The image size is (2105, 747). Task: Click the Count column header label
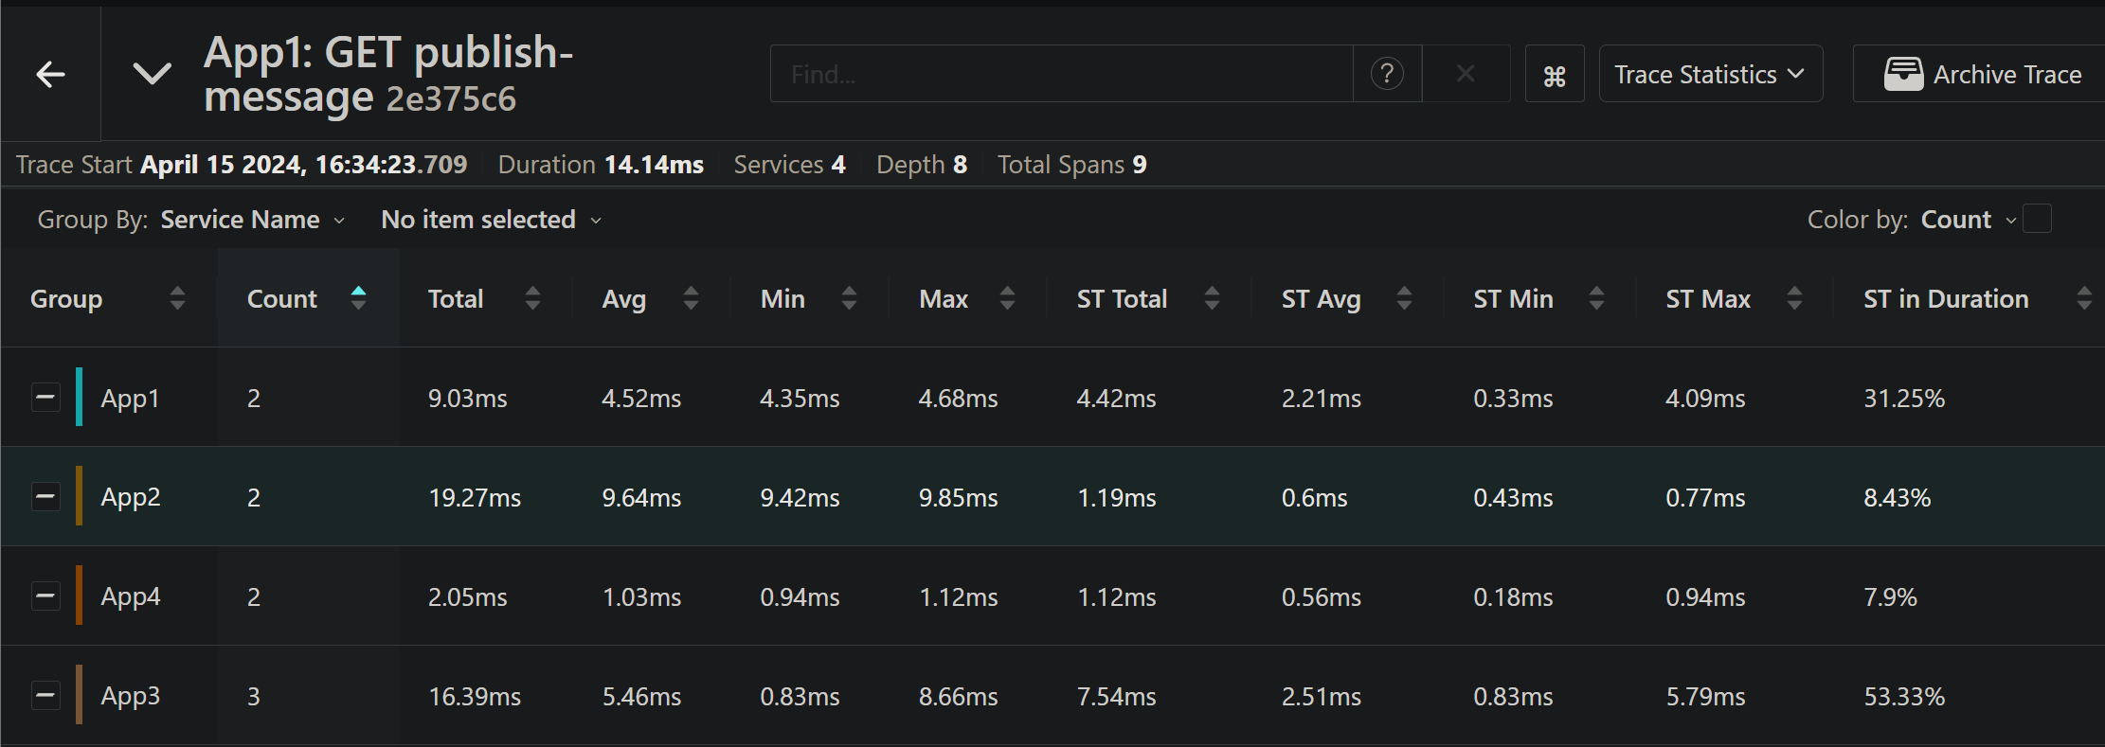click(281, 299)
